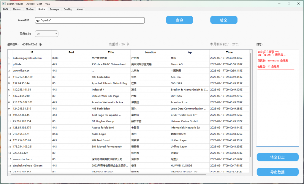Open the Config tab
This screenshot has width=304, height=184.
coord(67,9)
